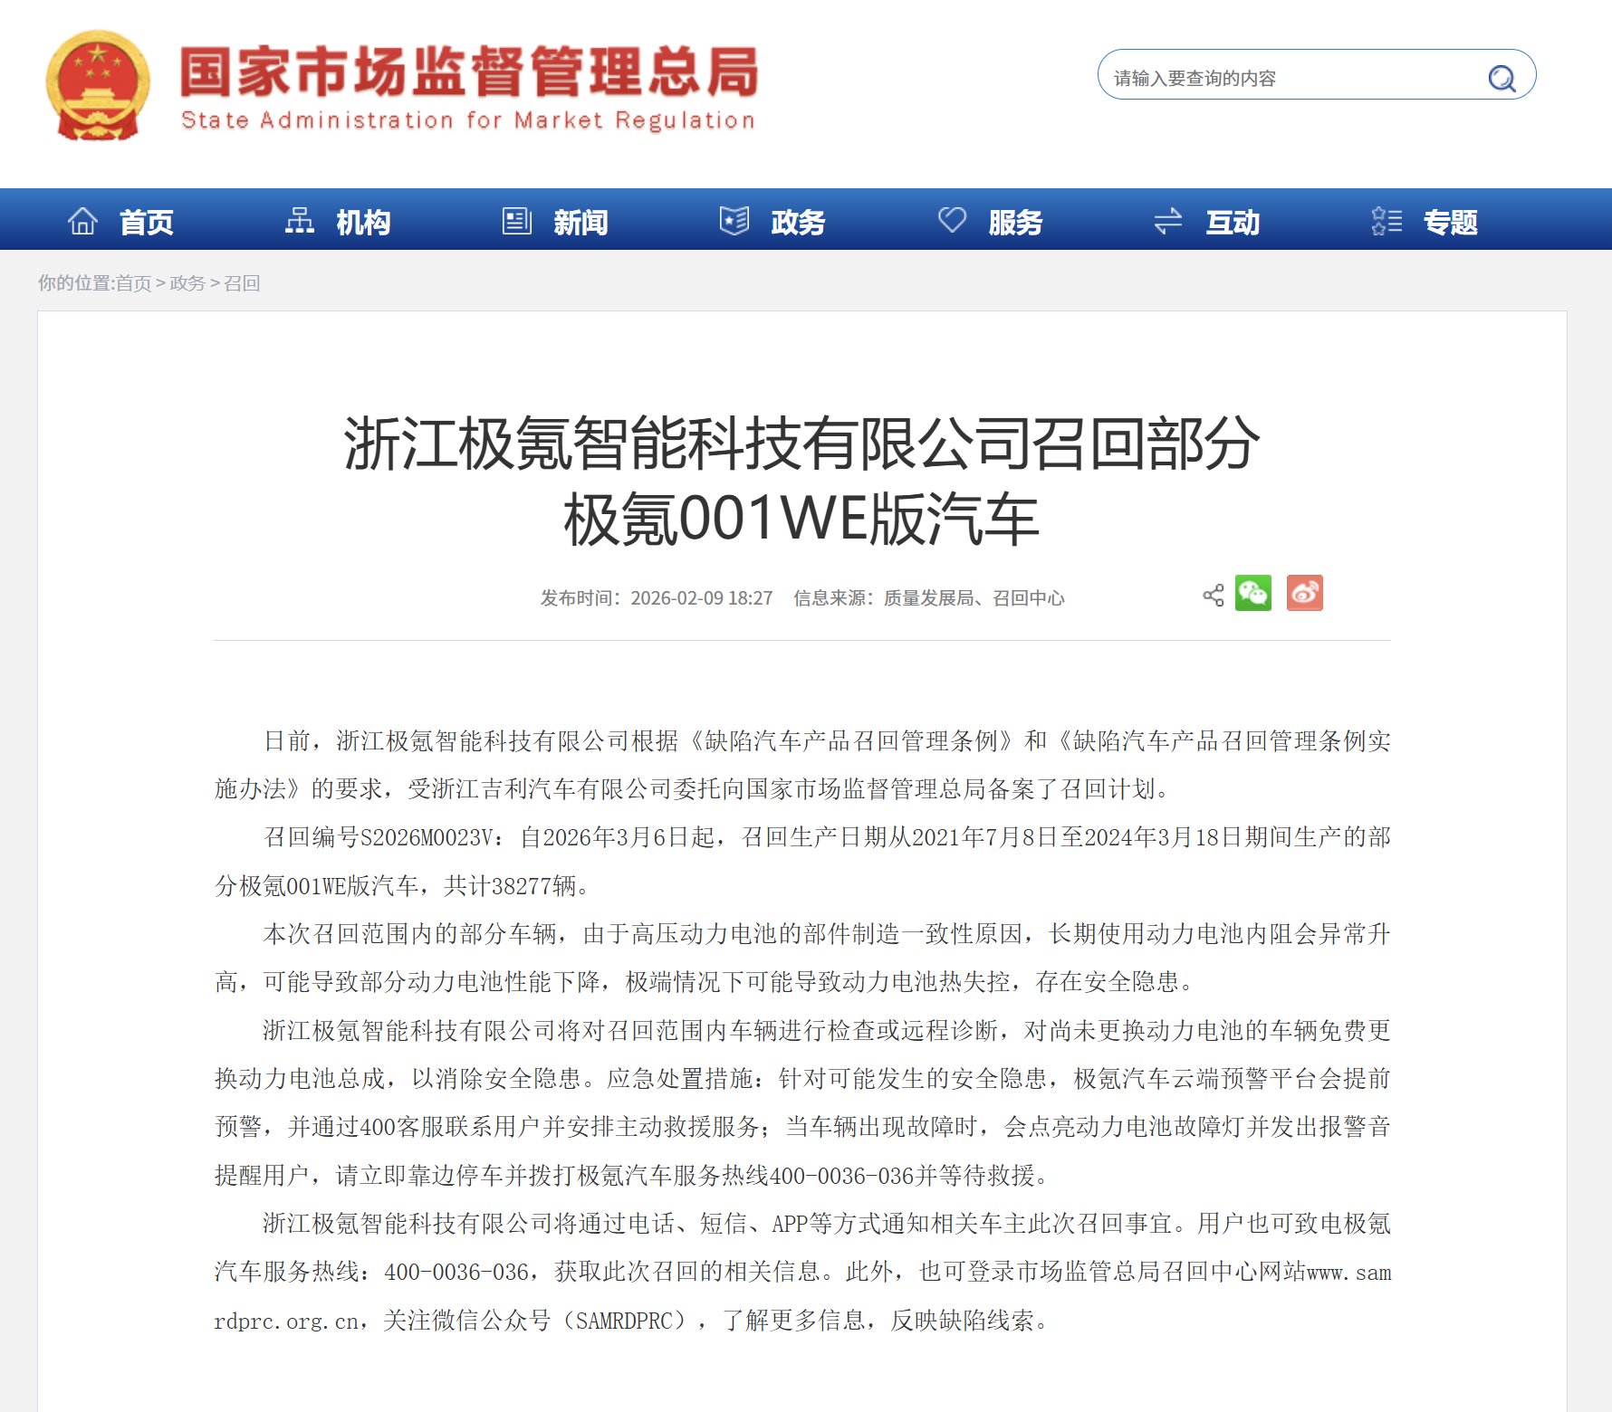Click the newspaper icon beside 新闻
The height and width of the screenshot is (1412, 1612).
517,221
